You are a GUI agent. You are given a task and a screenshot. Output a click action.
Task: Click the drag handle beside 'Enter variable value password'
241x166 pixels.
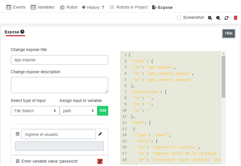tap(18, 161)
